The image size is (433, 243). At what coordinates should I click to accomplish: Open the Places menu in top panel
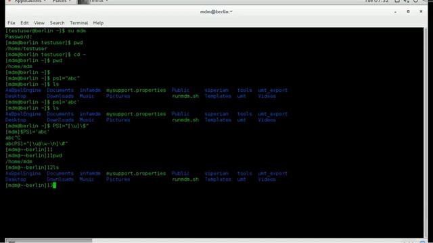point(62,1)
